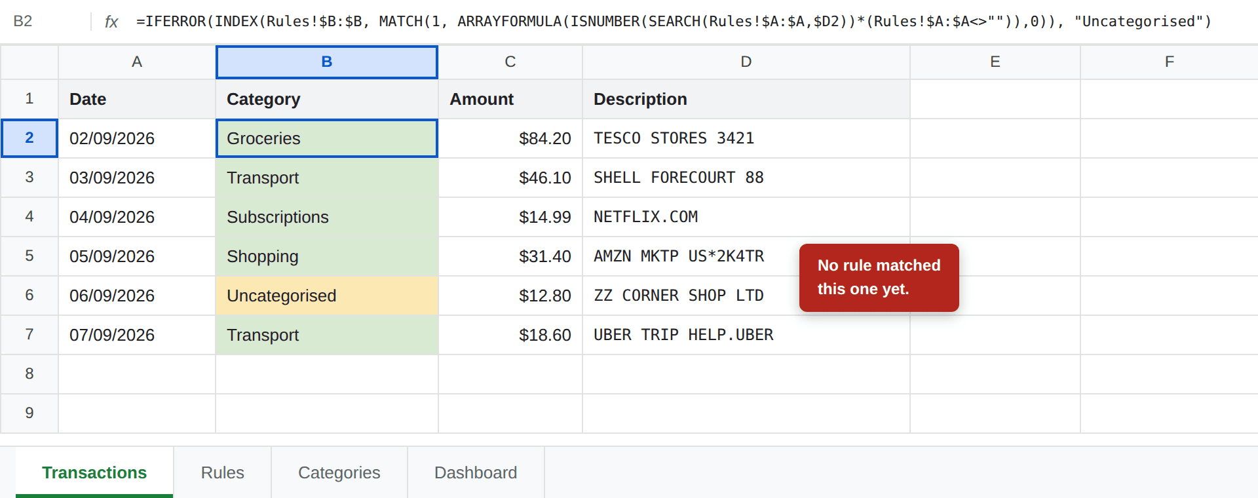Click the UBER TRIP HELP.UBER description
Screen dimensions: 1258x498
pyautogui.click(x=746, y=335)
